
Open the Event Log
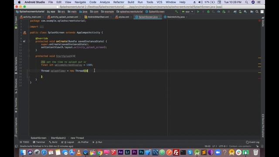pyautogui.click(x=252, y=142)
